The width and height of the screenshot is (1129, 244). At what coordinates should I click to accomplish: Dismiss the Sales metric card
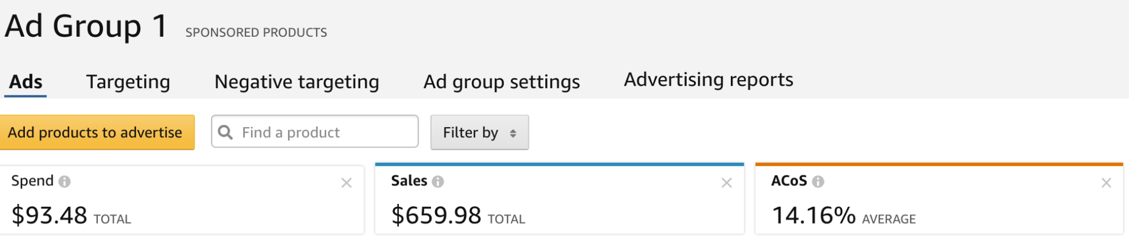(x=727, y=183)
